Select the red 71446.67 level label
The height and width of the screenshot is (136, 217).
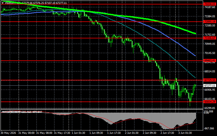210,38
